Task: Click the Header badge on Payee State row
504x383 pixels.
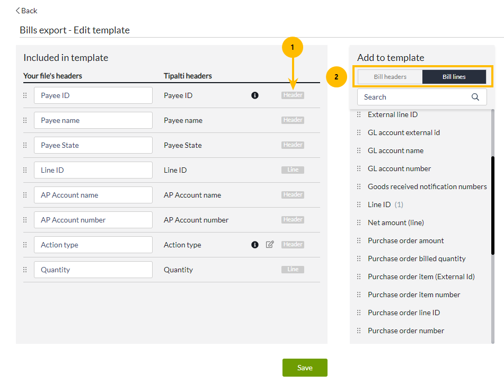Action: pyautogui.click(x=293, y=145)
